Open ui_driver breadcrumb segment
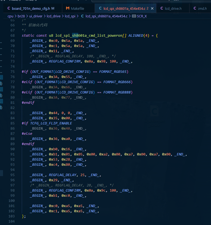Screen dimensions: 211x225 (x=36, y=16)
